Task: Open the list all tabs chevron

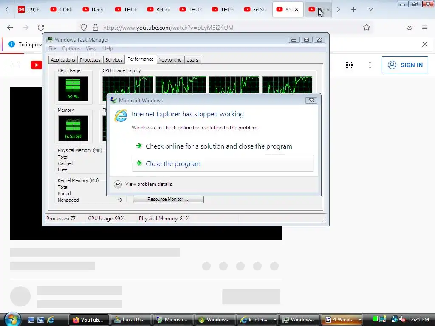Action: (370, 9)
